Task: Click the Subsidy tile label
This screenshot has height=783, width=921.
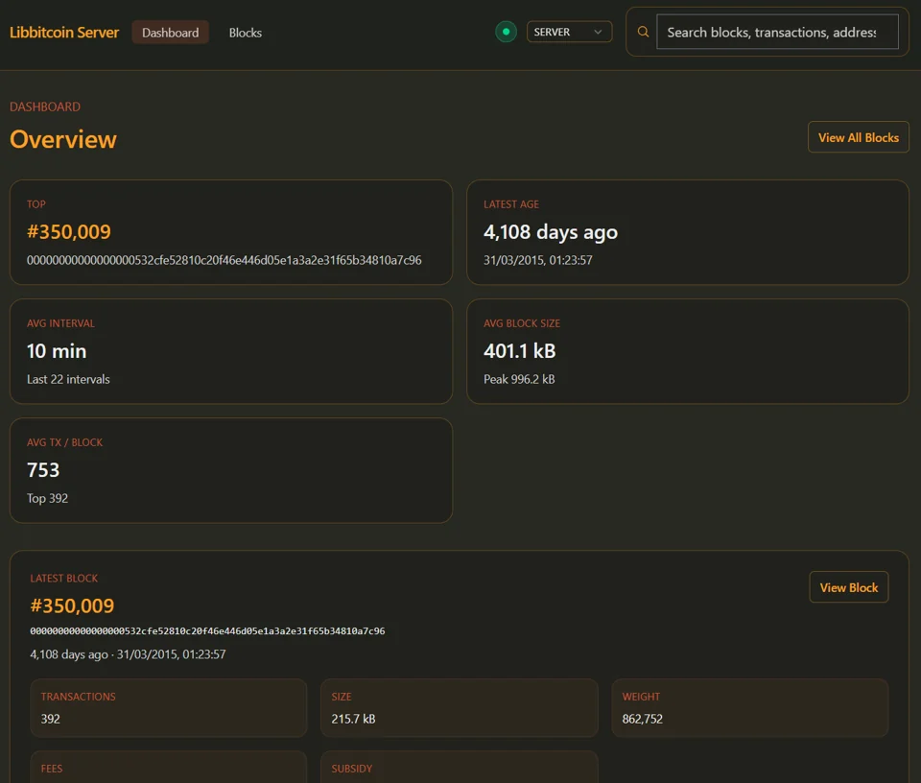Action: (352, 769)
